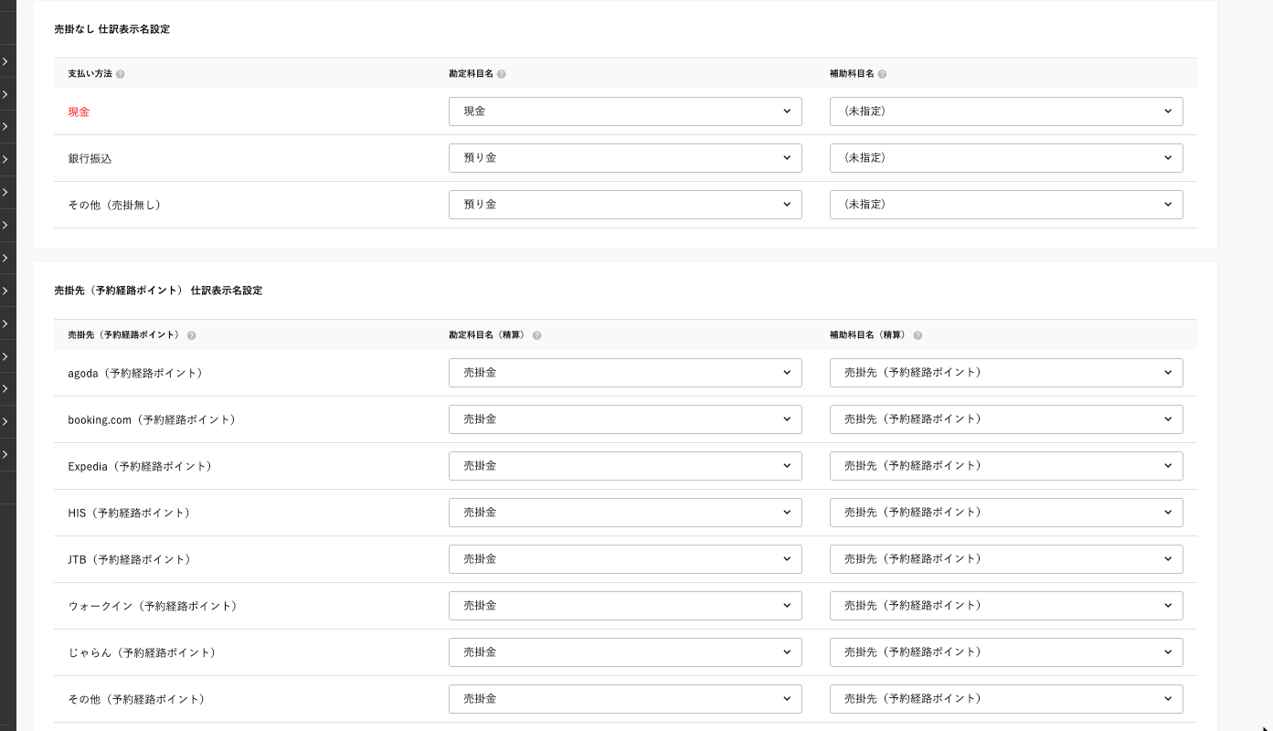Expand 補助科目名 dropdown for 銀行振込
The width and height of the screenshot is (1273, 731).
coord(1005,158)
